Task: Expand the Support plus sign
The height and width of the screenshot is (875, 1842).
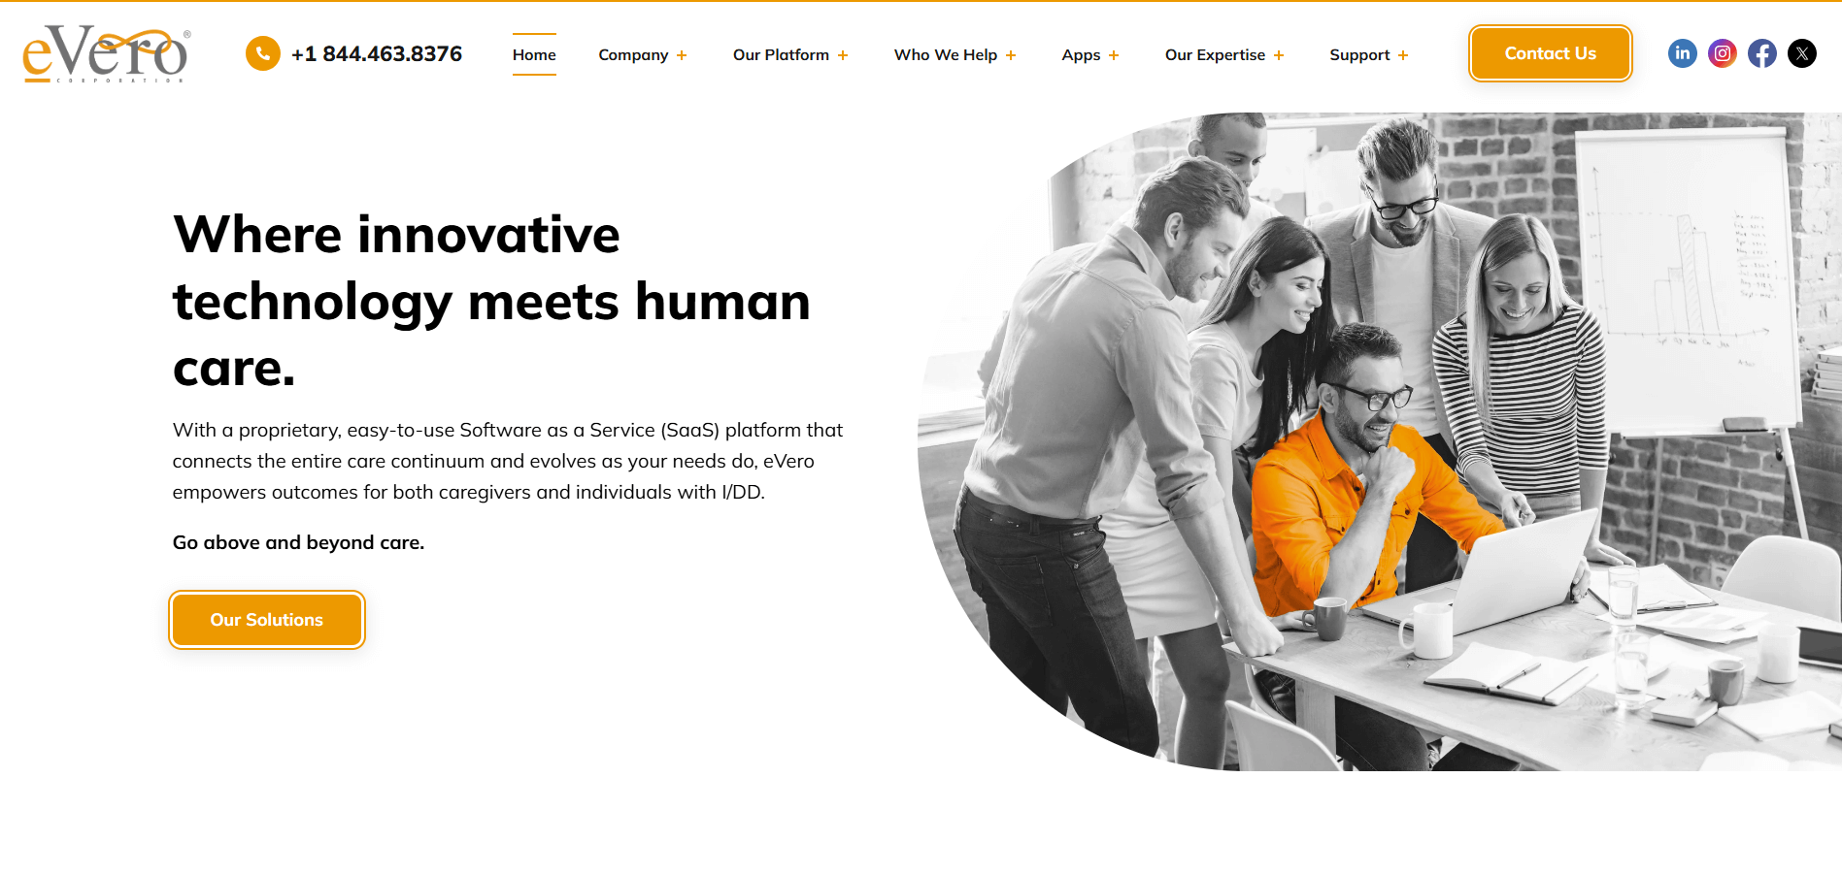Action: click(1403, 55)
